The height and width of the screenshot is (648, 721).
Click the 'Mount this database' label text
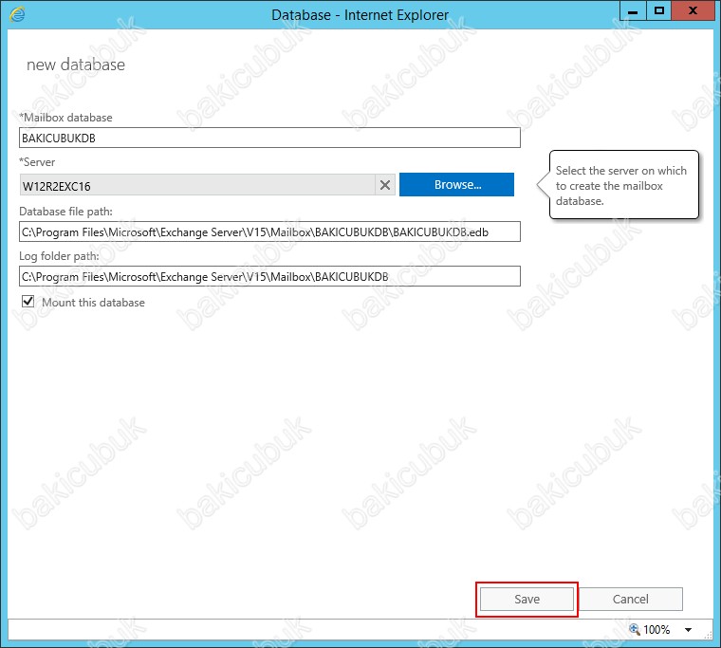(x=93, y=303)
